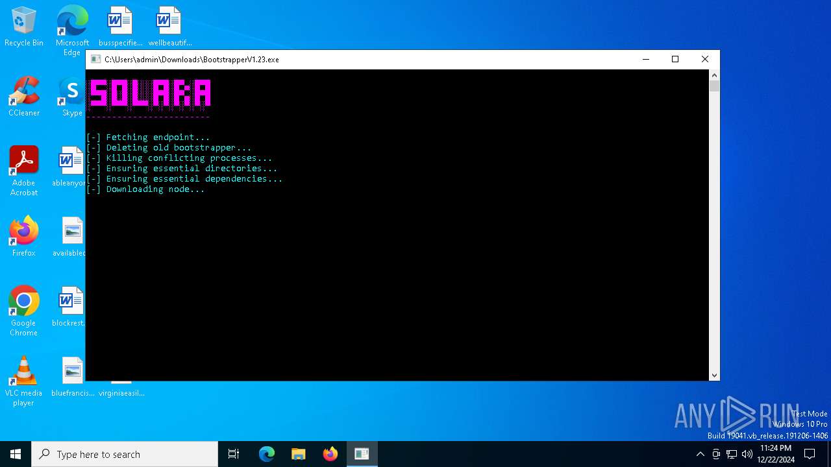Screen dimensions: 831x467
Task: Click the 'Fetching endpoint...' console line
Action: coord(148,138)
